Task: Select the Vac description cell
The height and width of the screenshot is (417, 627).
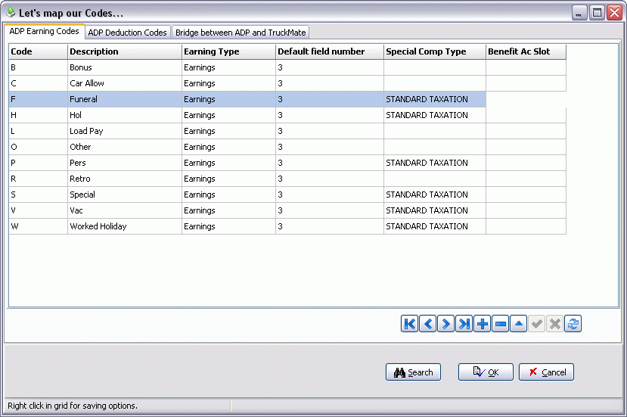Action: click(x=125, y=210)
